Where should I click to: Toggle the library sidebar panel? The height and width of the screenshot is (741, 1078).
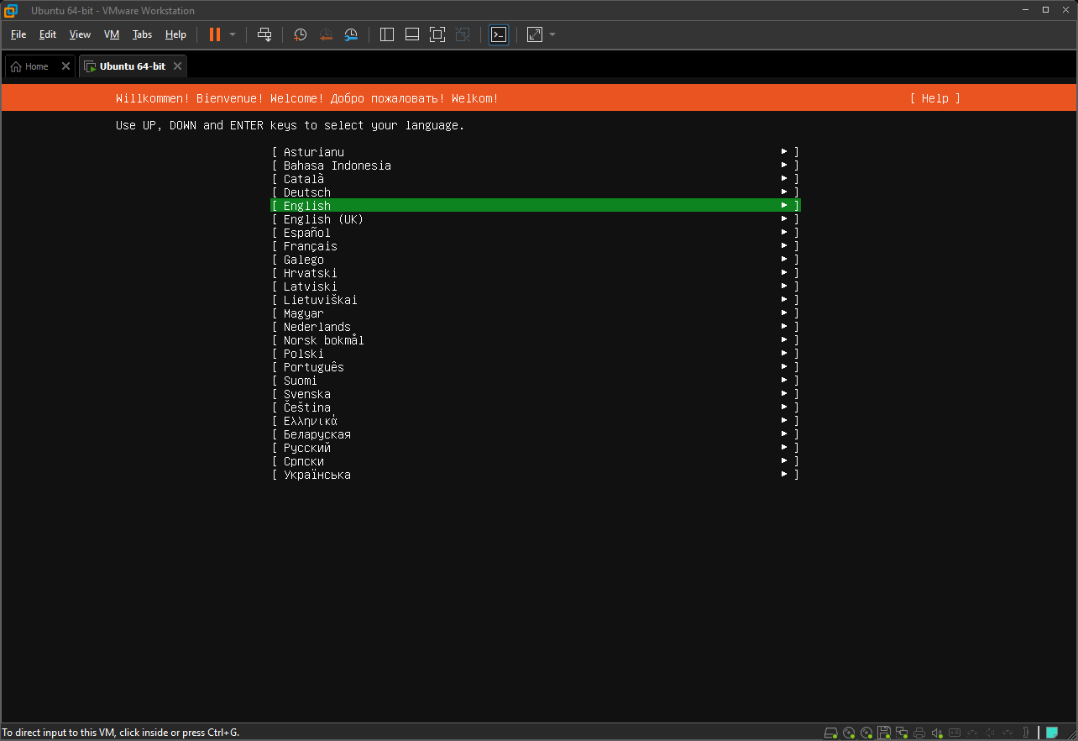[x=387, y=34]
